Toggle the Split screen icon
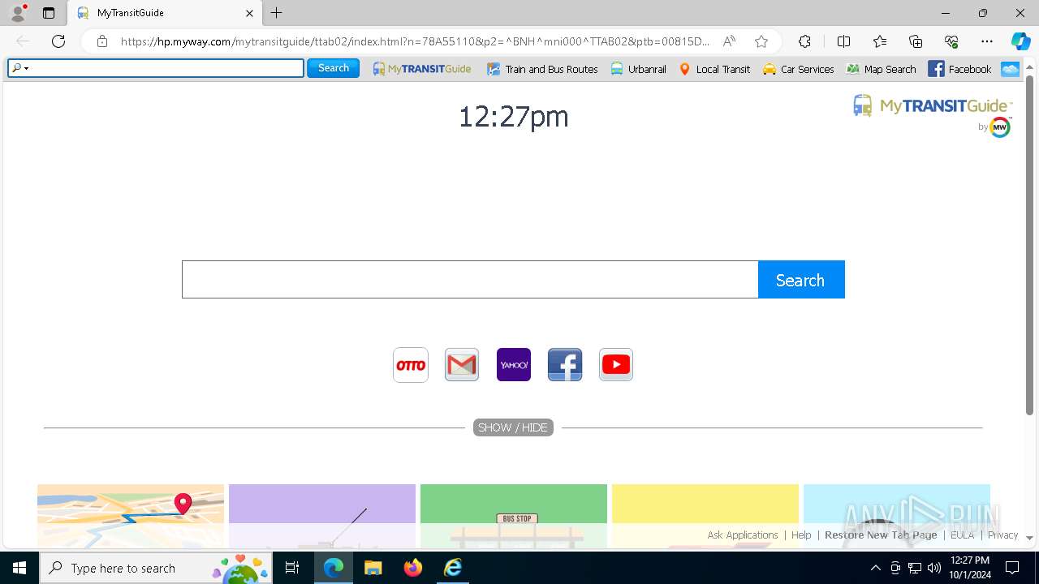 (843, 41)
